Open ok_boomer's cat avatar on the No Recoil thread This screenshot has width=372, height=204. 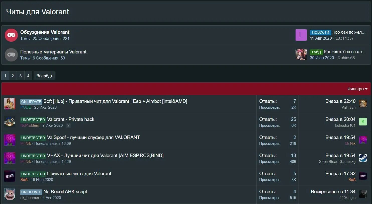(10, 194)
